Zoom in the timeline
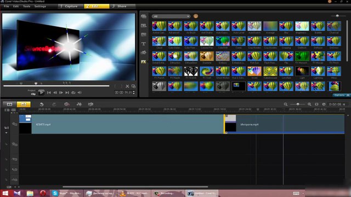Viewport: 351px width, 197px height. pyautogui.click(x=309, y=105)
